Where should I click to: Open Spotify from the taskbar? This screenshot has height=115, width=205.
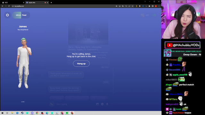[67, 113]
